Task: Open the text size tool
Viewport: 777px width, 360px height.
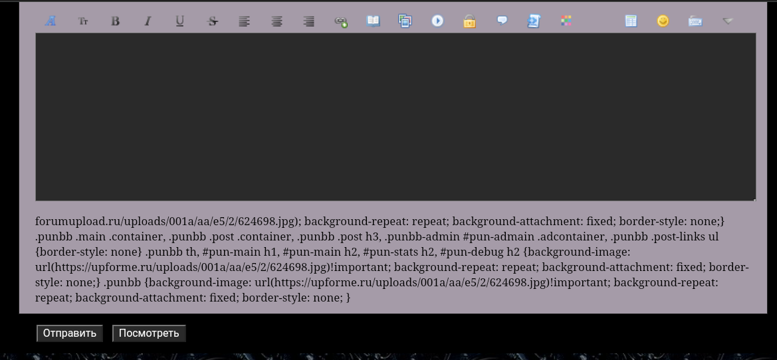Action: [83, 21]
